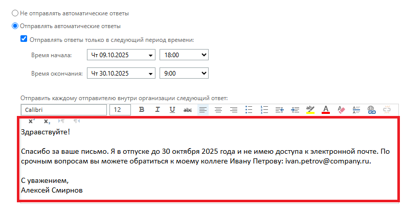Apply italic formatting
The image size is (404, 212).
tap(157, 110)
